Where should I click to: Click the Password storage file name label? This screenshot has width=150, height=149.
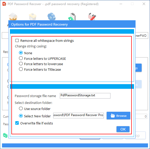(x=35, y=96)
